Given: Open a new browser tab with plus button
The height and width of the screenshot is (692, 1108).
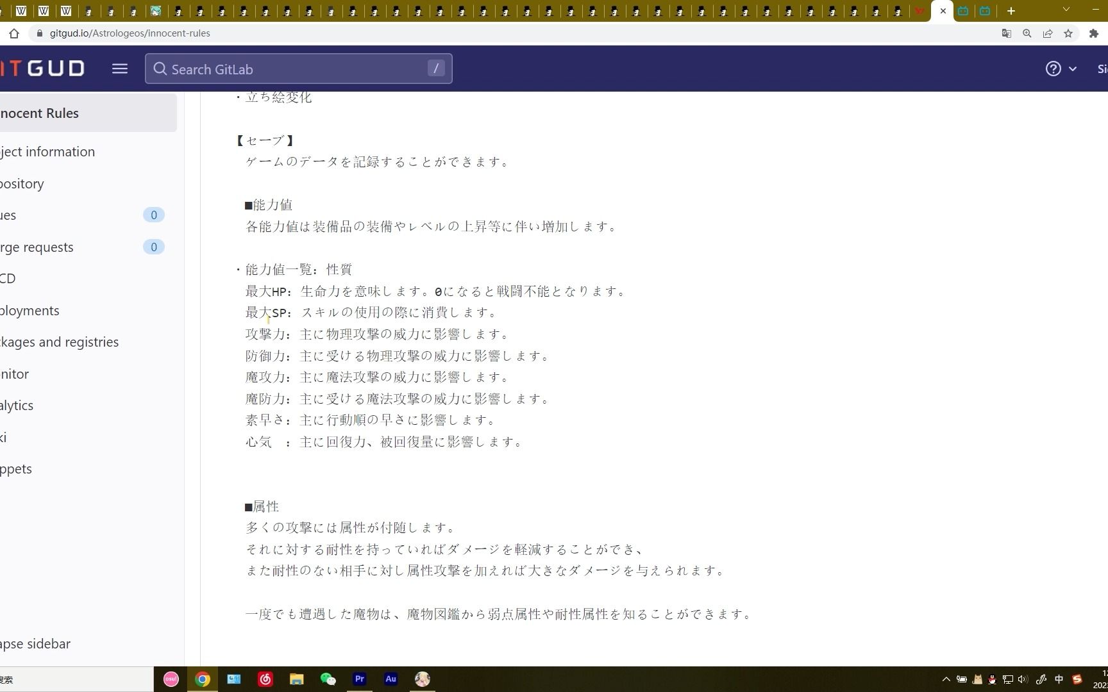Looking at the screenshot, I should click(x=1011, y=11).
